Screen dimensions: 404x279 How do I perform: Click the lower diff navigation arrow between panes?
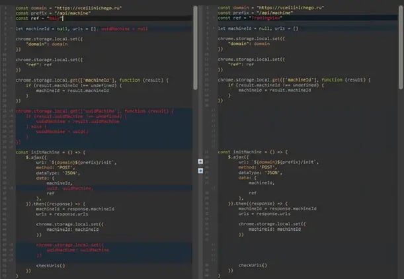[201, 170]
